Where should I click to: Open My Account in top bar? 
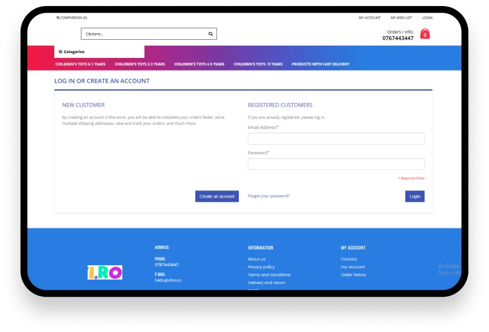click(x=370, y=17)
